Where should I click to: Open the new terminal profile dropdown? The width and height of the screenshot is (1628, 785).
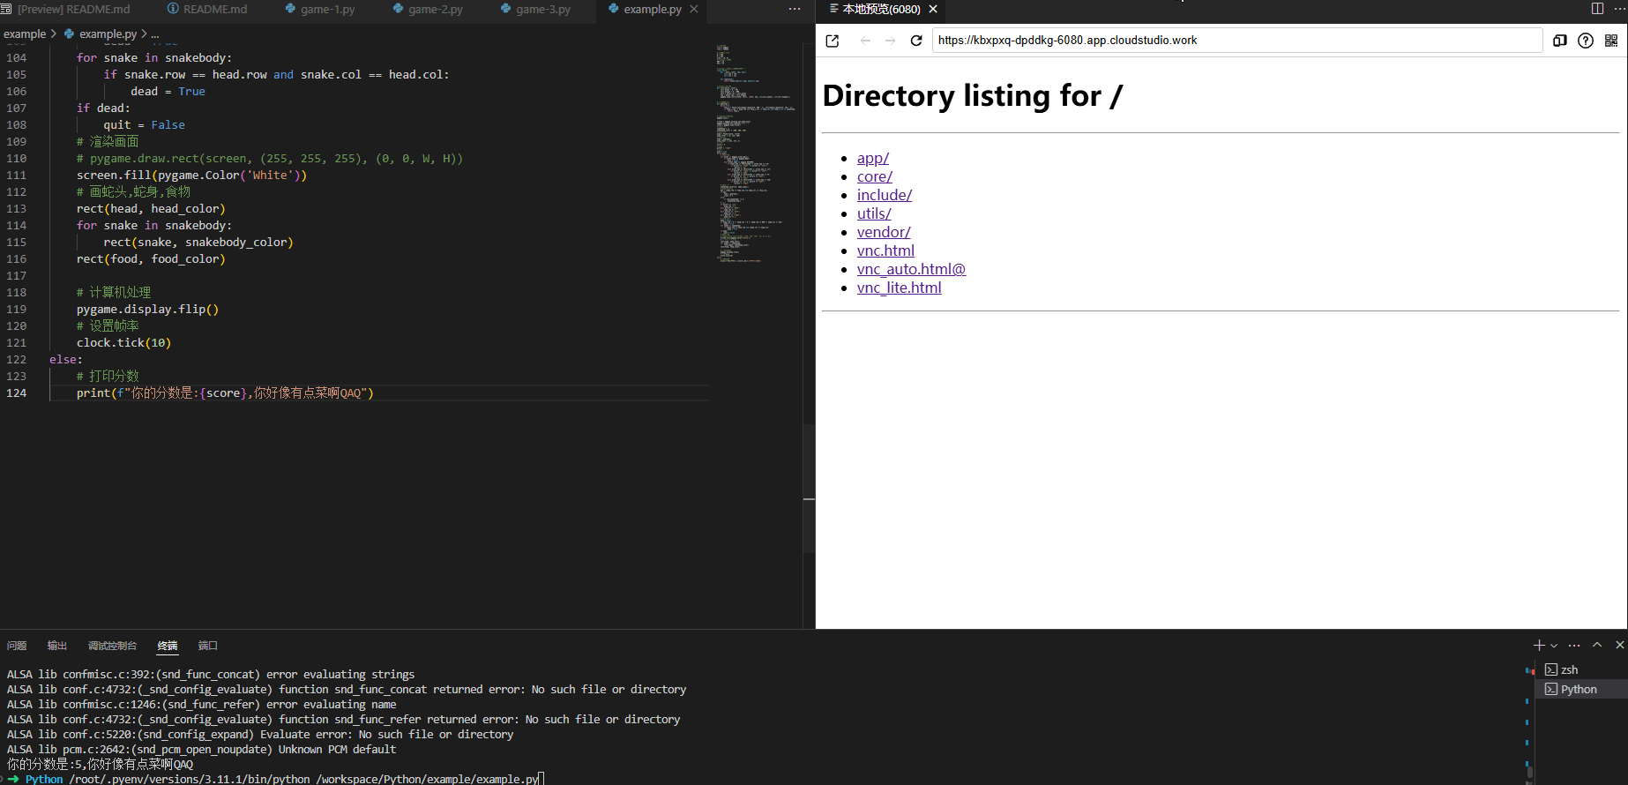1554,646
